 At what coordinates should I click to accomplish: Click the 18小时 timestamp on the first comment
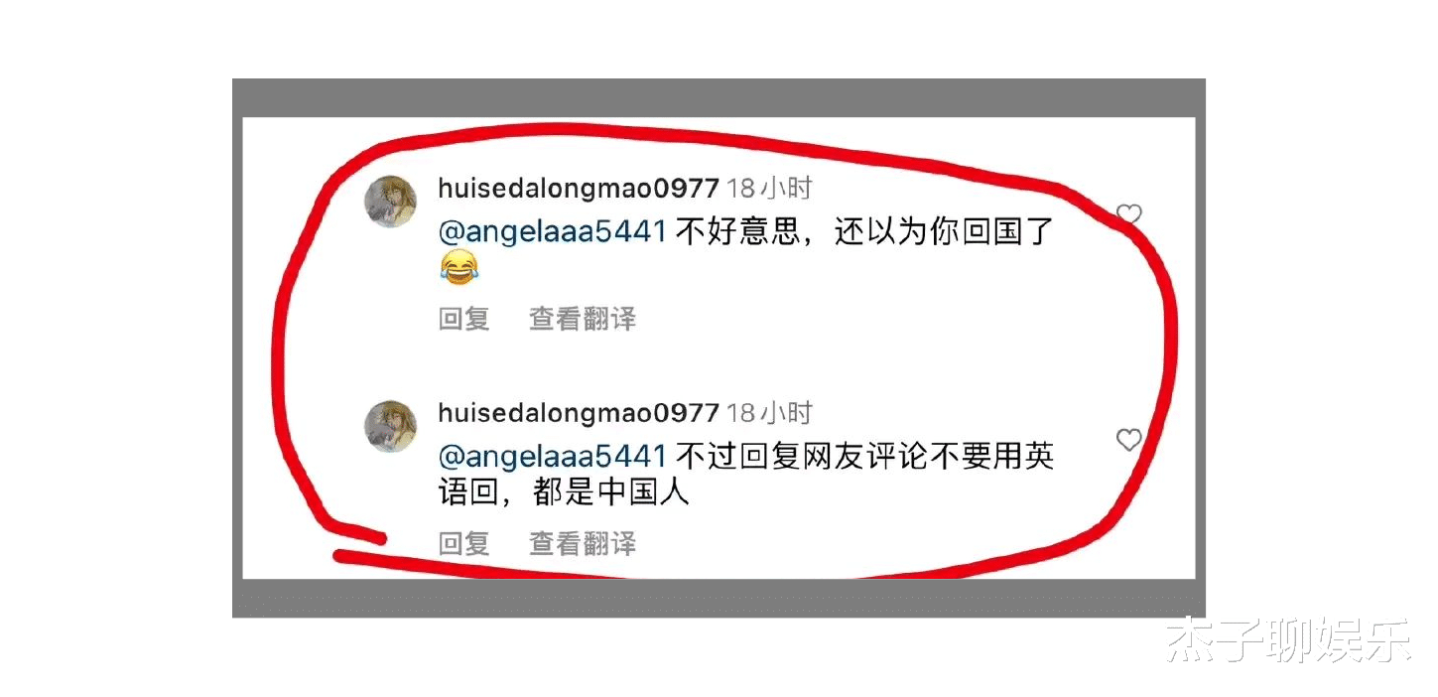coord(769,188)
